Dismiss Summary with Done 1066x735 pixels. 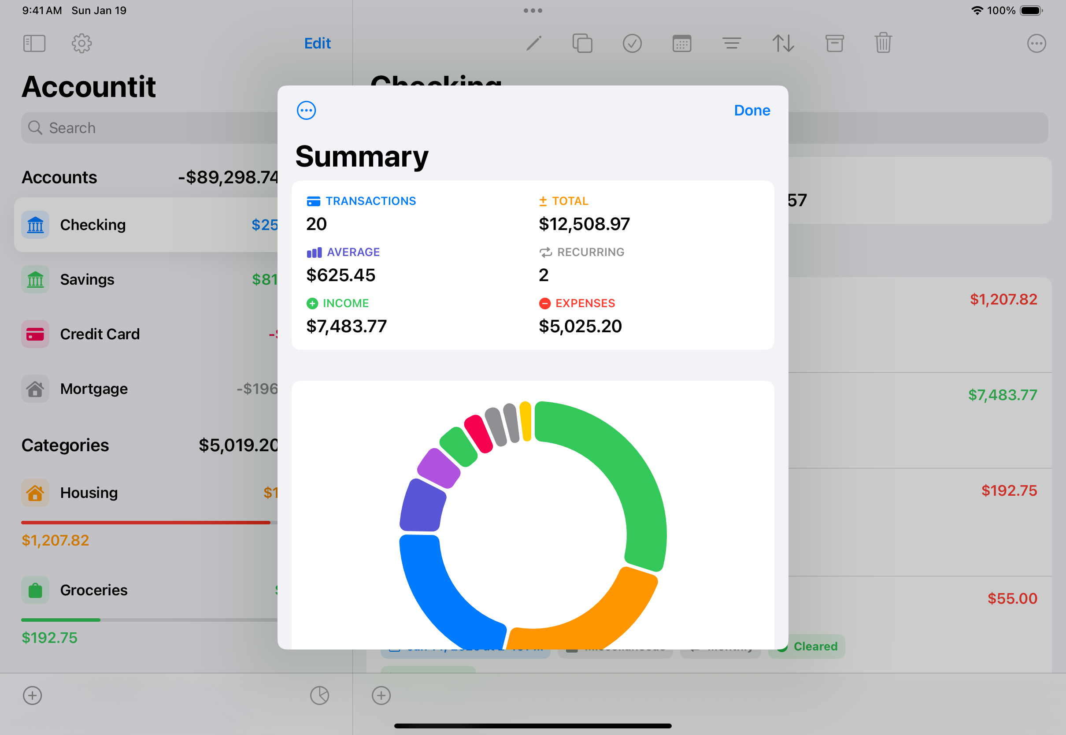coord(751,111)
